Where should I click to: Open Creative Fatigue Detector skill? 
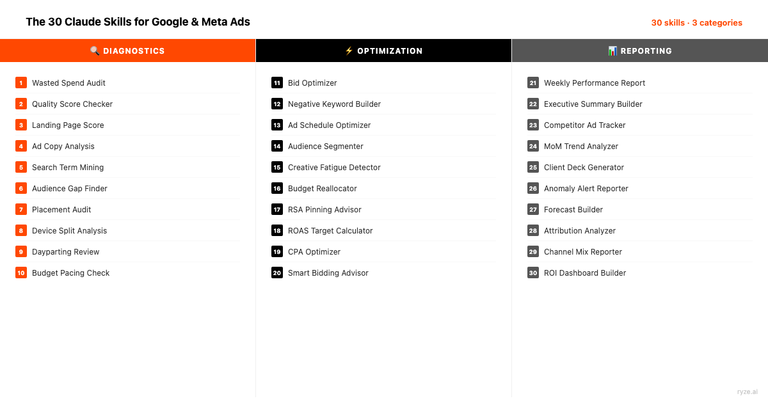(x=334, y=168)
